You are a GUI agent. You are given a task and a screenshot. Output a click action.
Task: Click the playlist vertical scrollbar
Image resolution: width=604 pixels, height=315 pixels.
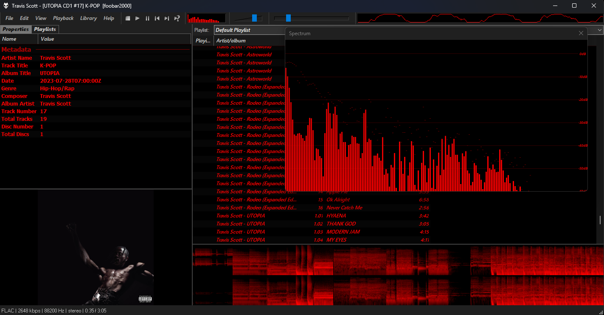[600, 220]
